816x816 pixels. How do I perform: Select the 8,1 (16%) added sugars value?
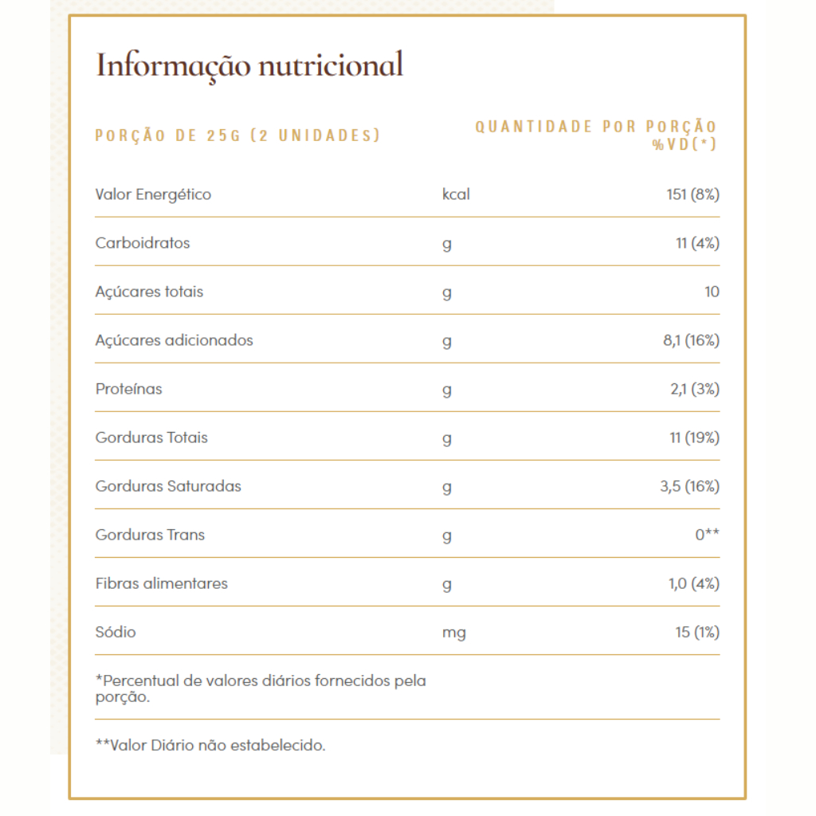[x=685, y=340]
